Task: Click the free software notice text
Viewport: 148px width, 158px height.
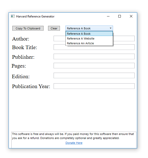Action: pyautogui.click(x=73, y=136)
